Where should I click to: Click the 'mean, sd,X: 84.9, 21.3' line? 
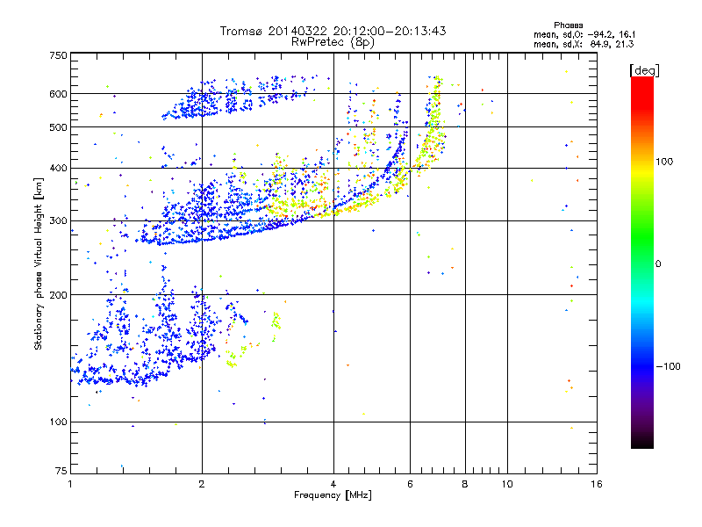(584, 44)
